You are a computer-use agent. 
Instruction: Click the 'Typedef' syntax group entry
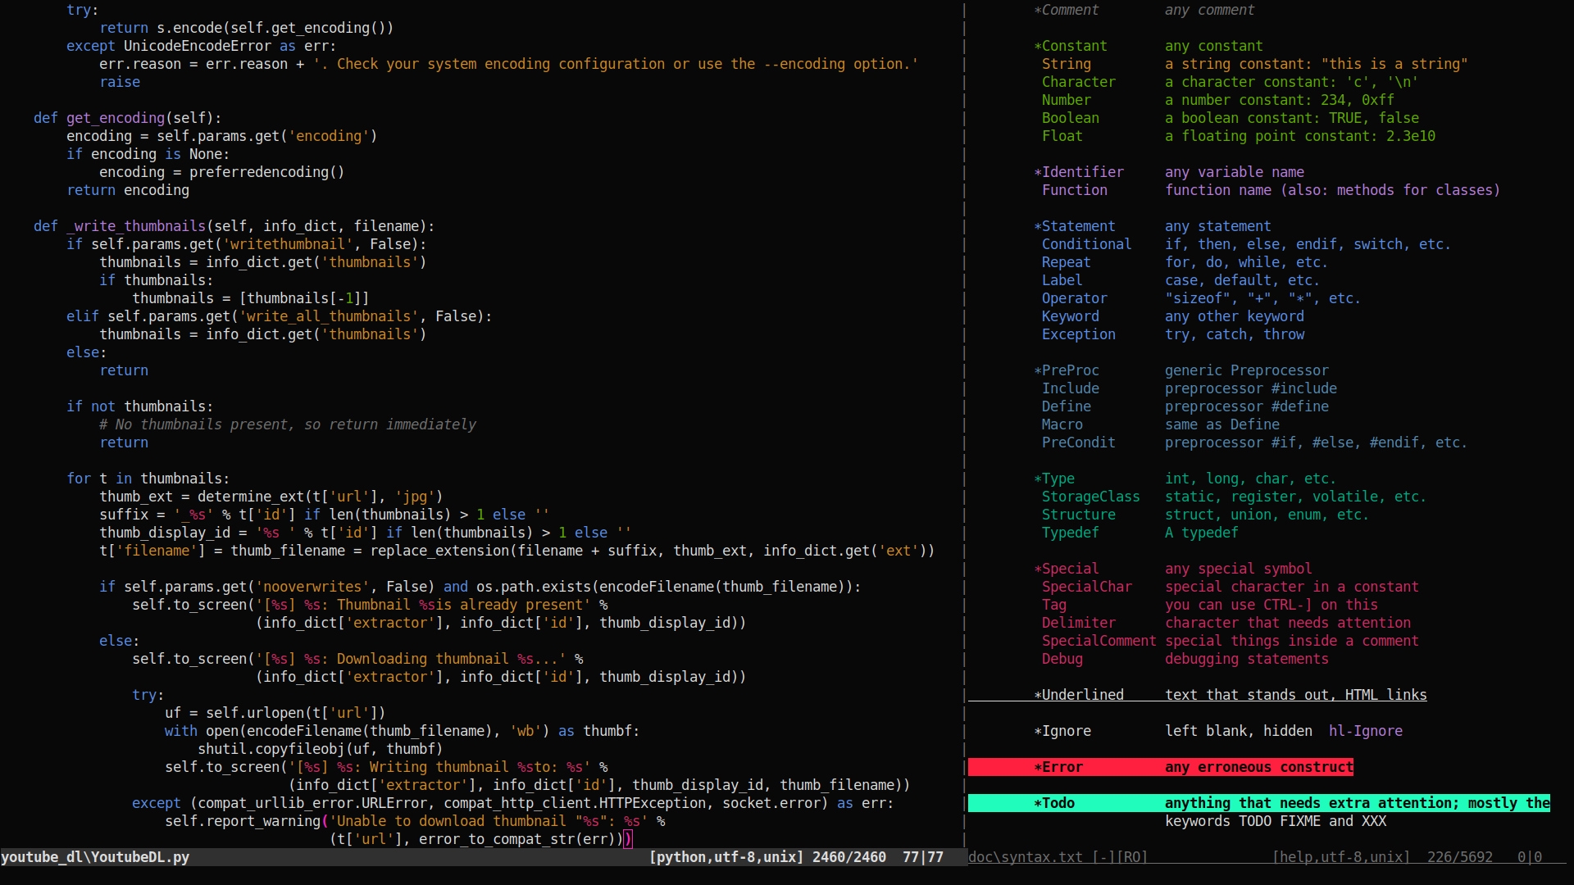tap(1070, 533)
